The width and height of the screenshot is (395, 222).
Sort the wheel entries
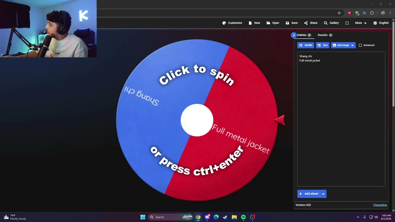tap(322, 45)
